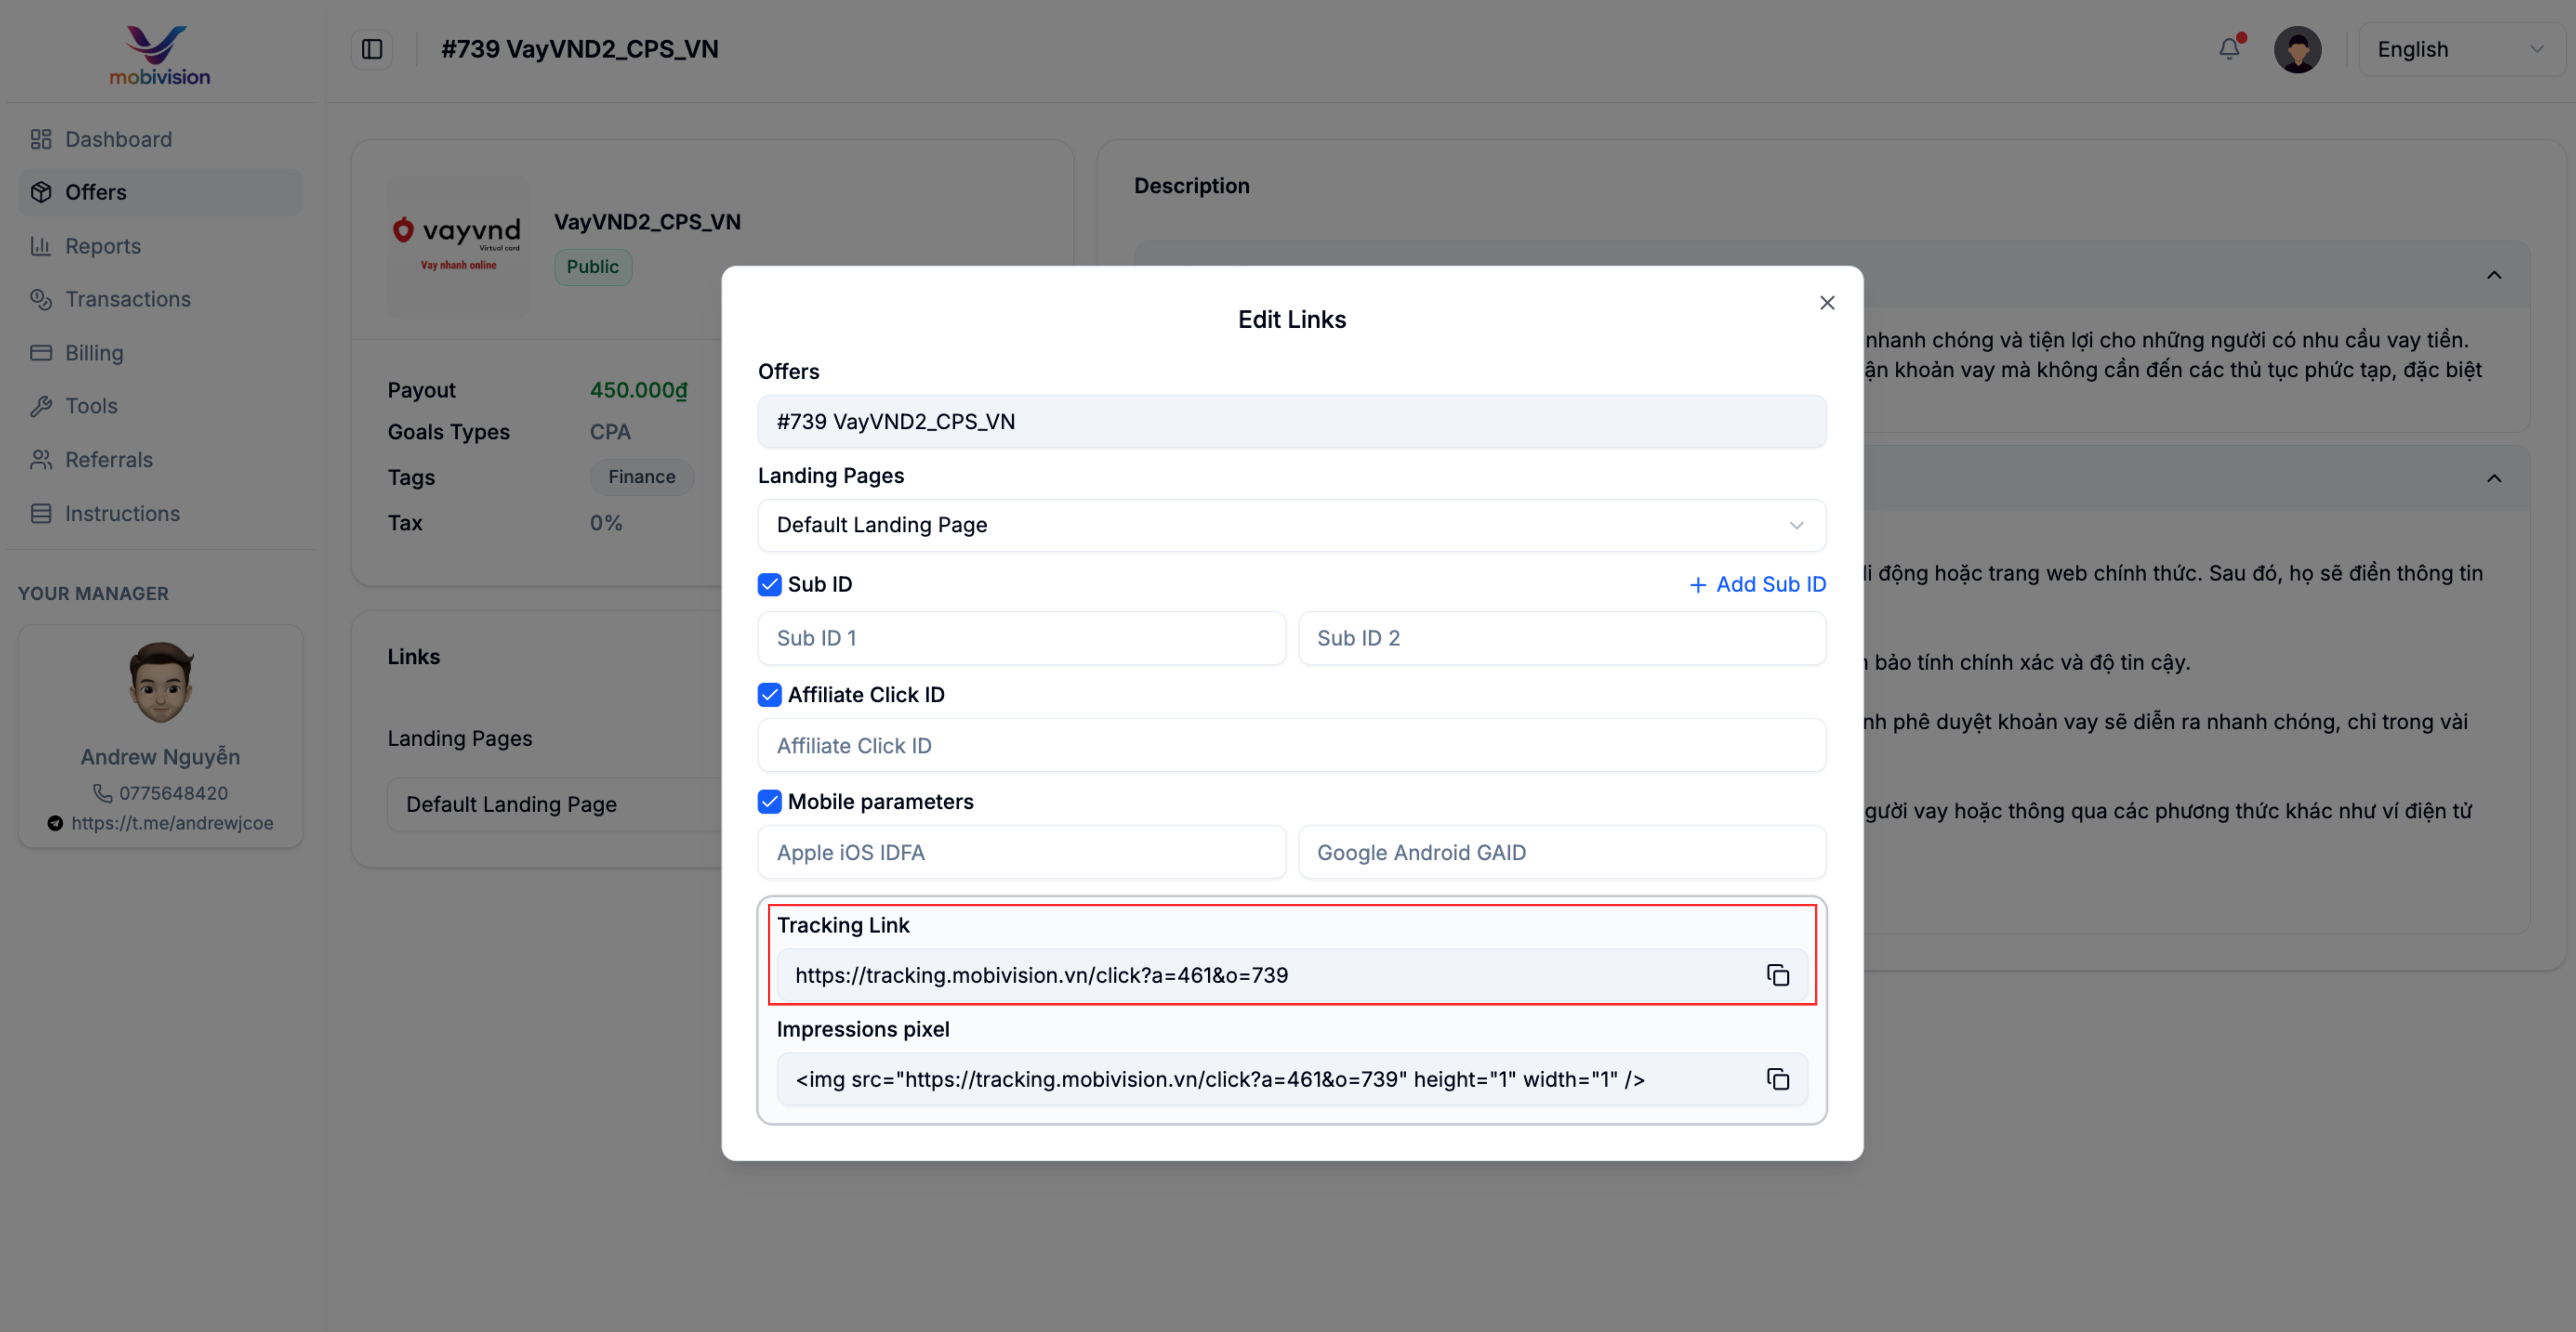The image size is (2576, 1332).
Task: Toggle the sidebar panel icon
Action: click(372, 49)
